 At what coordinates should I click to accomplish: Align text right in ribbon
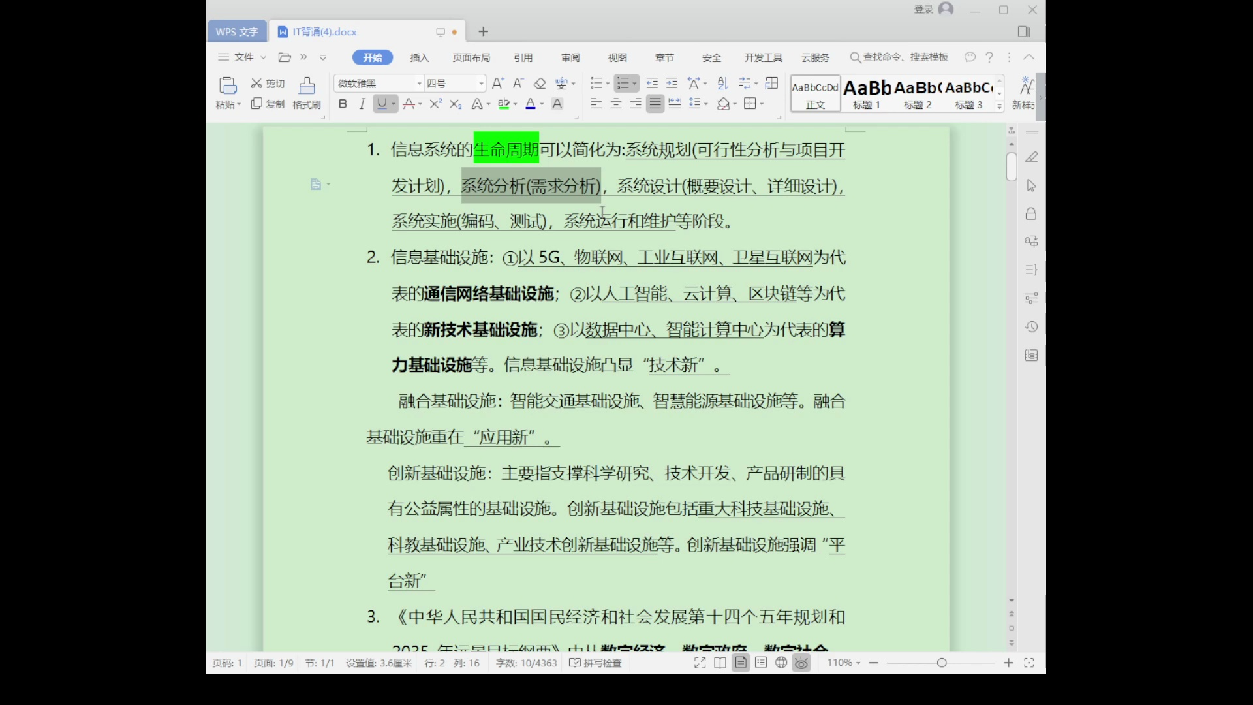tap(636, 104)
